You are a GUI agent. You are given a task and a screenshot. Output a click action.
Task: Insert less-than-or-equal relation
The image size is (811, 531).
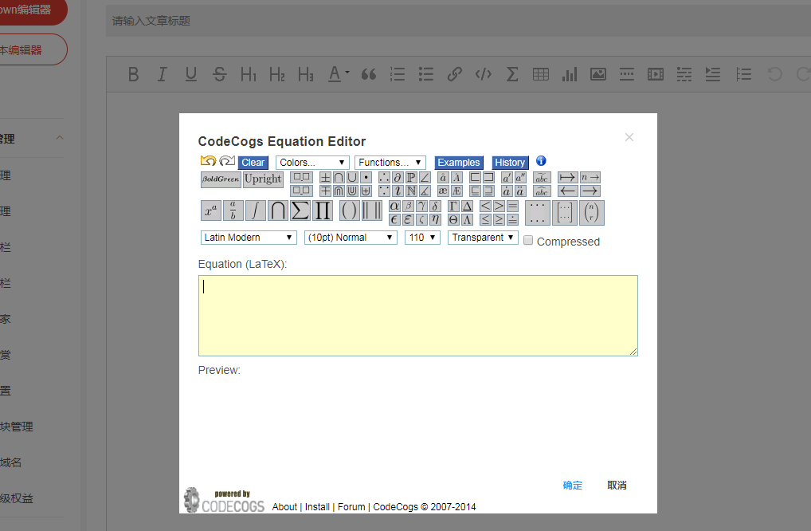(x=485, y=219)
